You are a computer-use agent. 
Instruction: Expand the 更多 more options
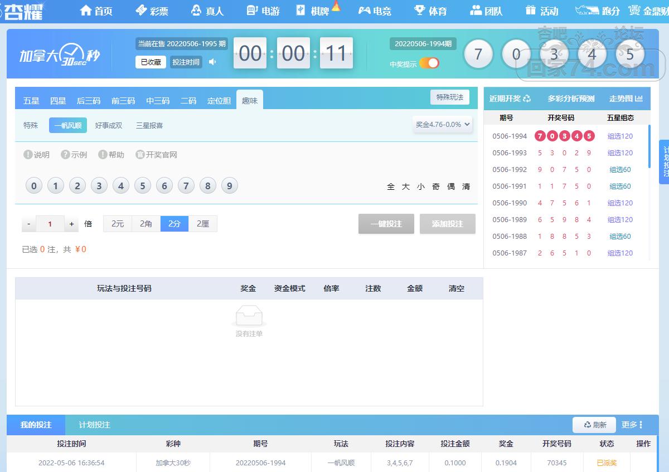[x=632, y=425]
